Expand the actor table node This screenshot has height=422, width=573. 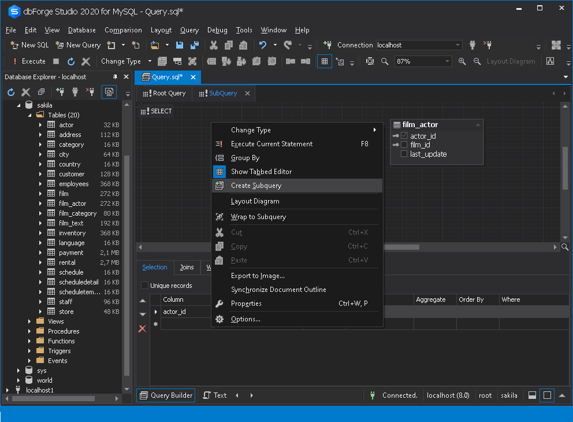pos(40,125)
